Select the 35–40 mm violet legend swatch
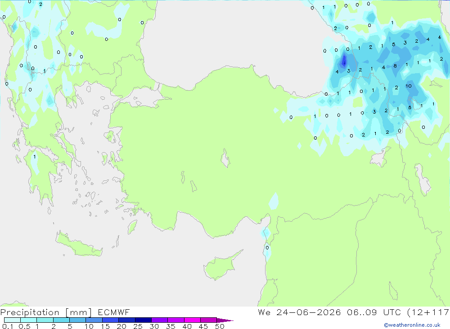Screen dimensions: 450x329 pyautogui.click(x=176, y=320)
